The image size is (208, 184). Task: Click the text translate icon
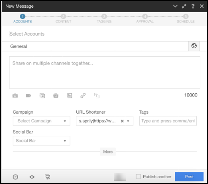[x=97, y=96]
